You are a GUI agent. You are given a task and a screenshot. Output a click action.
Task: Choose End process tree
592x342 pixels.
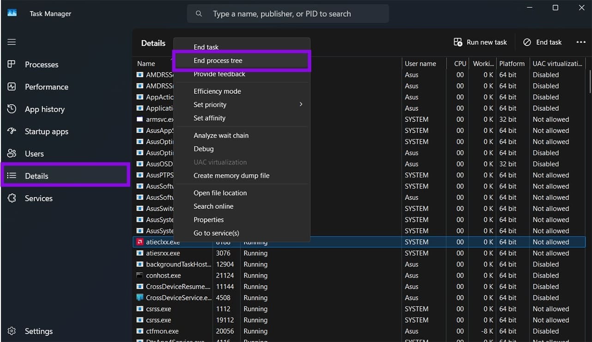pos(242,61)
